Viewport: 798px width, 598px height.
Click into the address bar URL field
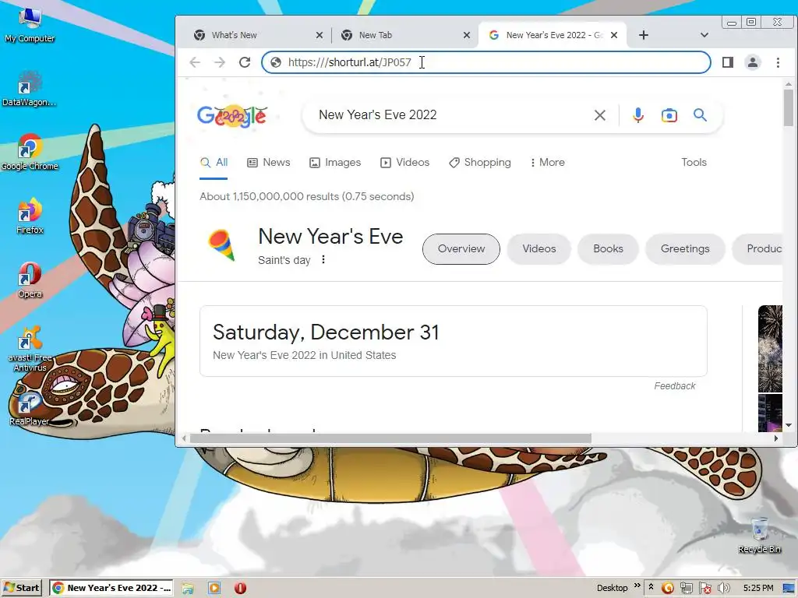point(486,62)
